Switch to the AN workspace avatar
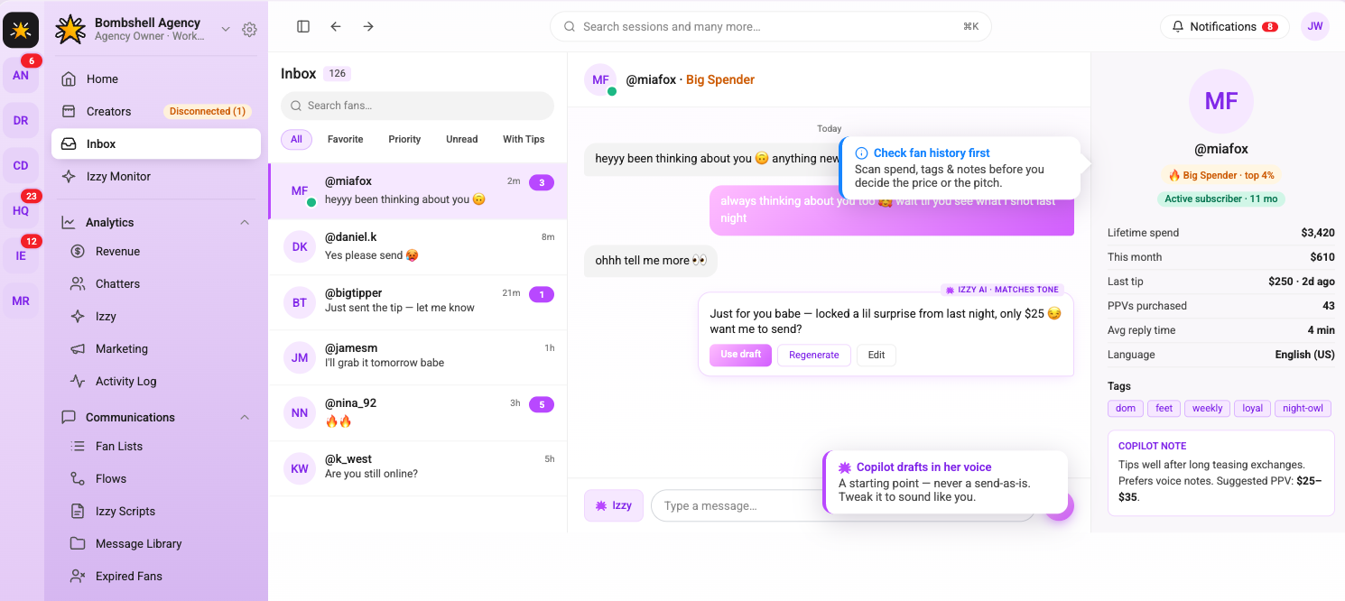The width and height of the screenshot is (1345, 601). click(21, 76)
